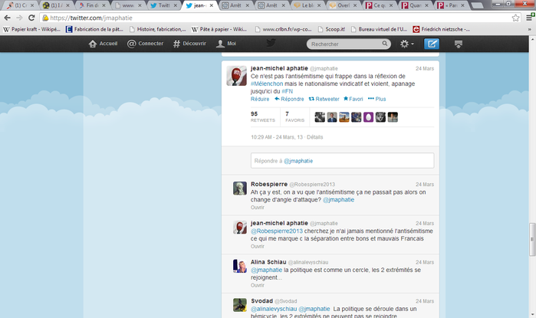
Task: Open Svodad's profile avatar
Action: click(x=239, y=305)
